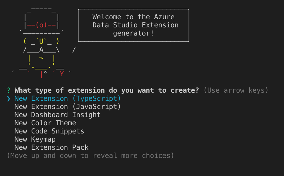The image size is (284, 176).
Task: Select New Extension Pack entry
Action: point(51,147)
